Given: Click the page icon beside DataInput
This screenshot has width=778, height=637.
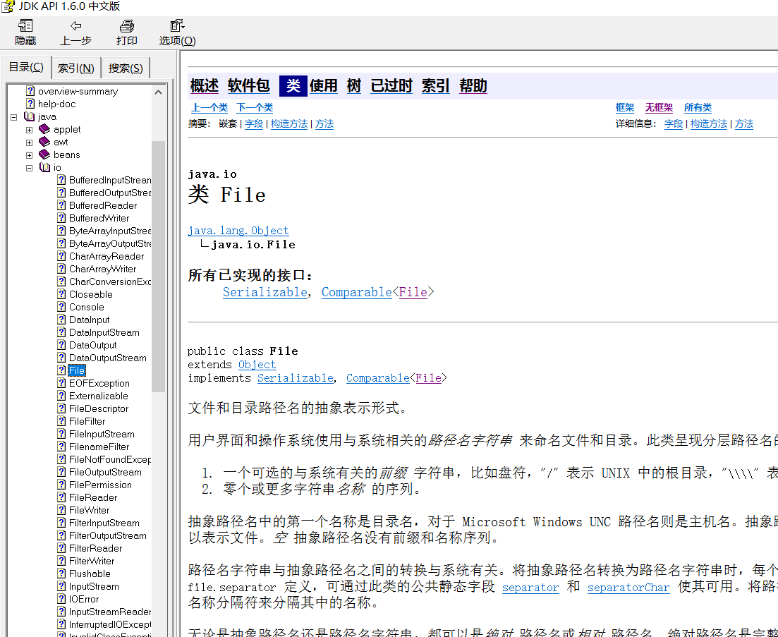Looking at the screenshot, I should pyautogui.click(x=61, y=320).
